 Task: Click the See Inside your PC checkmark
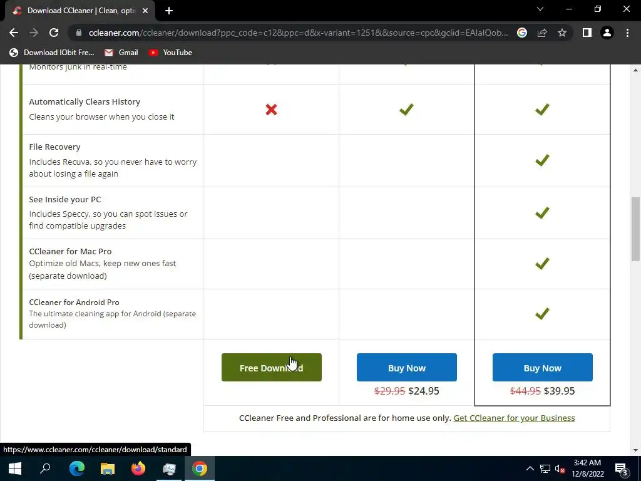click(x=542, y=213)
